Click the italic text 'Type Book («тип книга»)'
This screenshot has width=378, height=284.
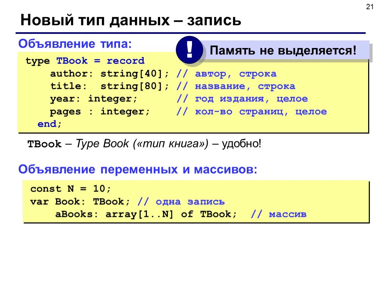point(142,144)
